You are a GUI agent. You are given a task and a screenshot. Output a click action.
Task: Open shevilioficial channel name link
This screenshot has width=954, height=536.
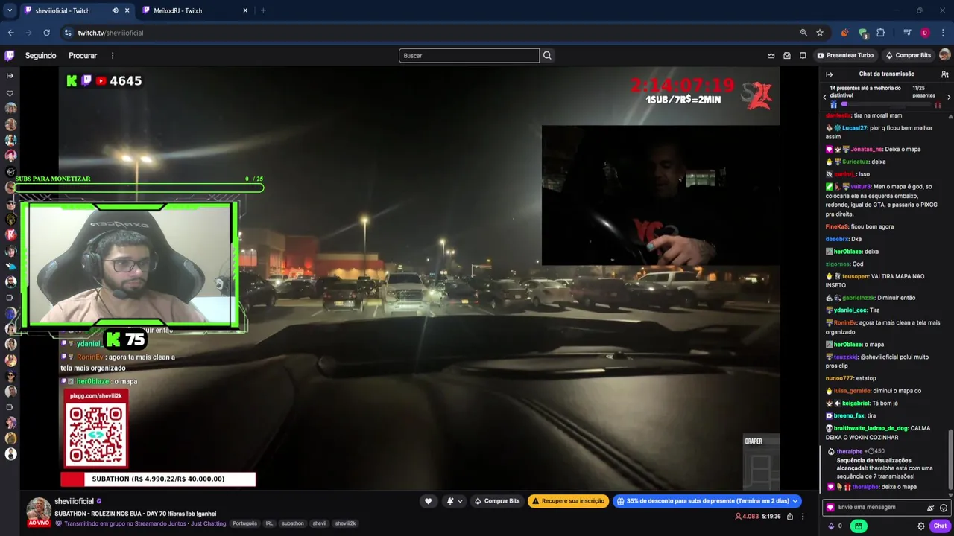pos(74,501)
